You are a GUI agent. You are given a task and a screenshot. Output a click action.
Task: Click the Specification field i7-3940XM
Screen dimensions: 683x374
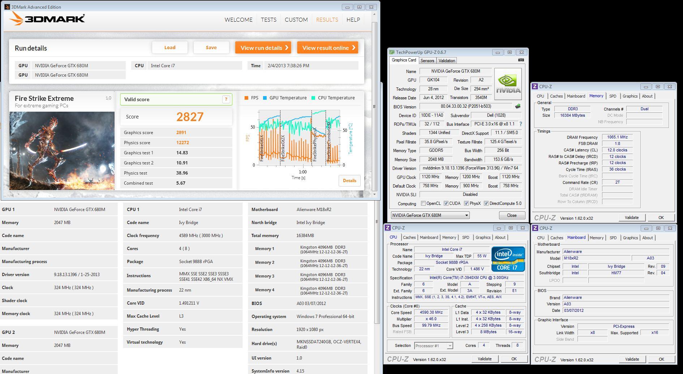click(469, 278)
